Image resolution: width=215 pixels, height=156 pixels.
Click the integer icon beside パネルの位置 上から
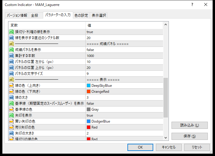click(11, 68)
